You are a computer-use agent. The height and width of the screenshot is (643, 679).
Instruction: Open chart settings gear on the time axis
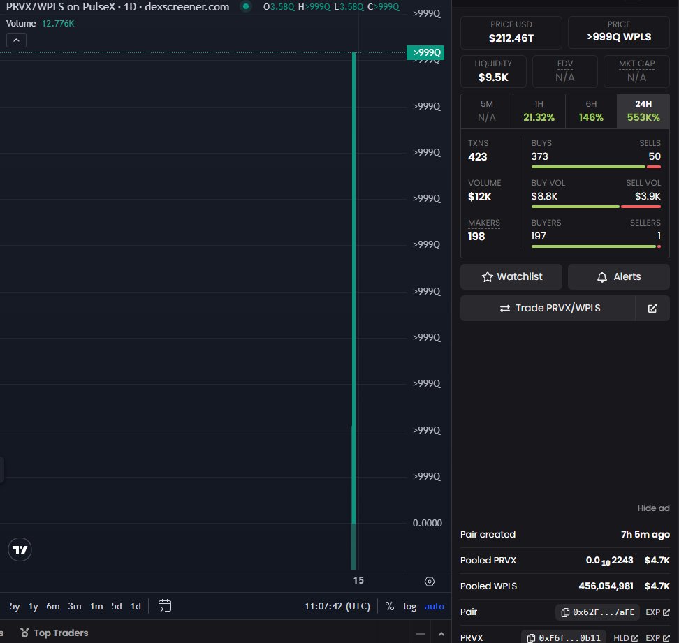click(429, 582)
